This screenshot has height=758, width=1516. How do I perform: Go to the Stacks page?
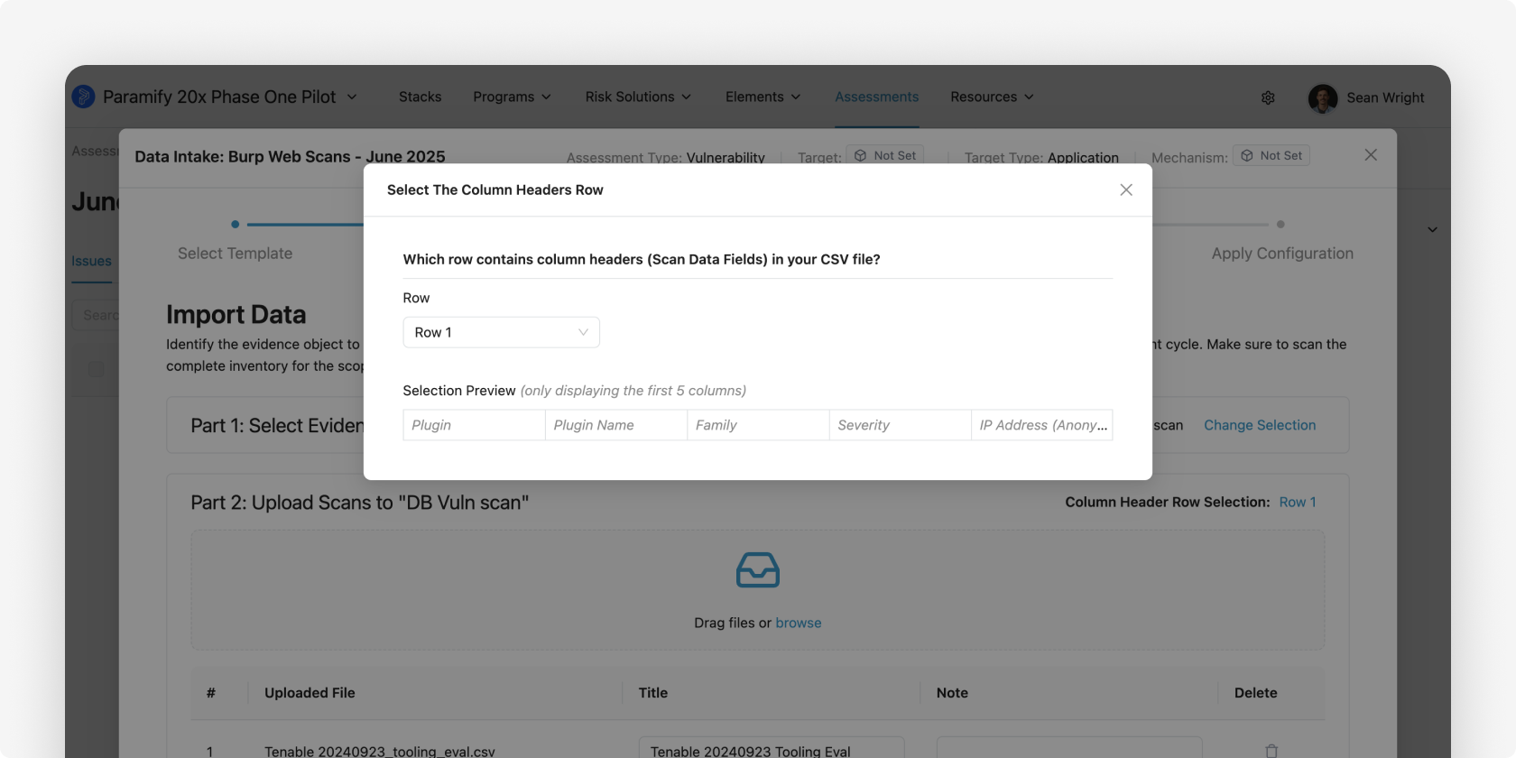tap(421, 97)
